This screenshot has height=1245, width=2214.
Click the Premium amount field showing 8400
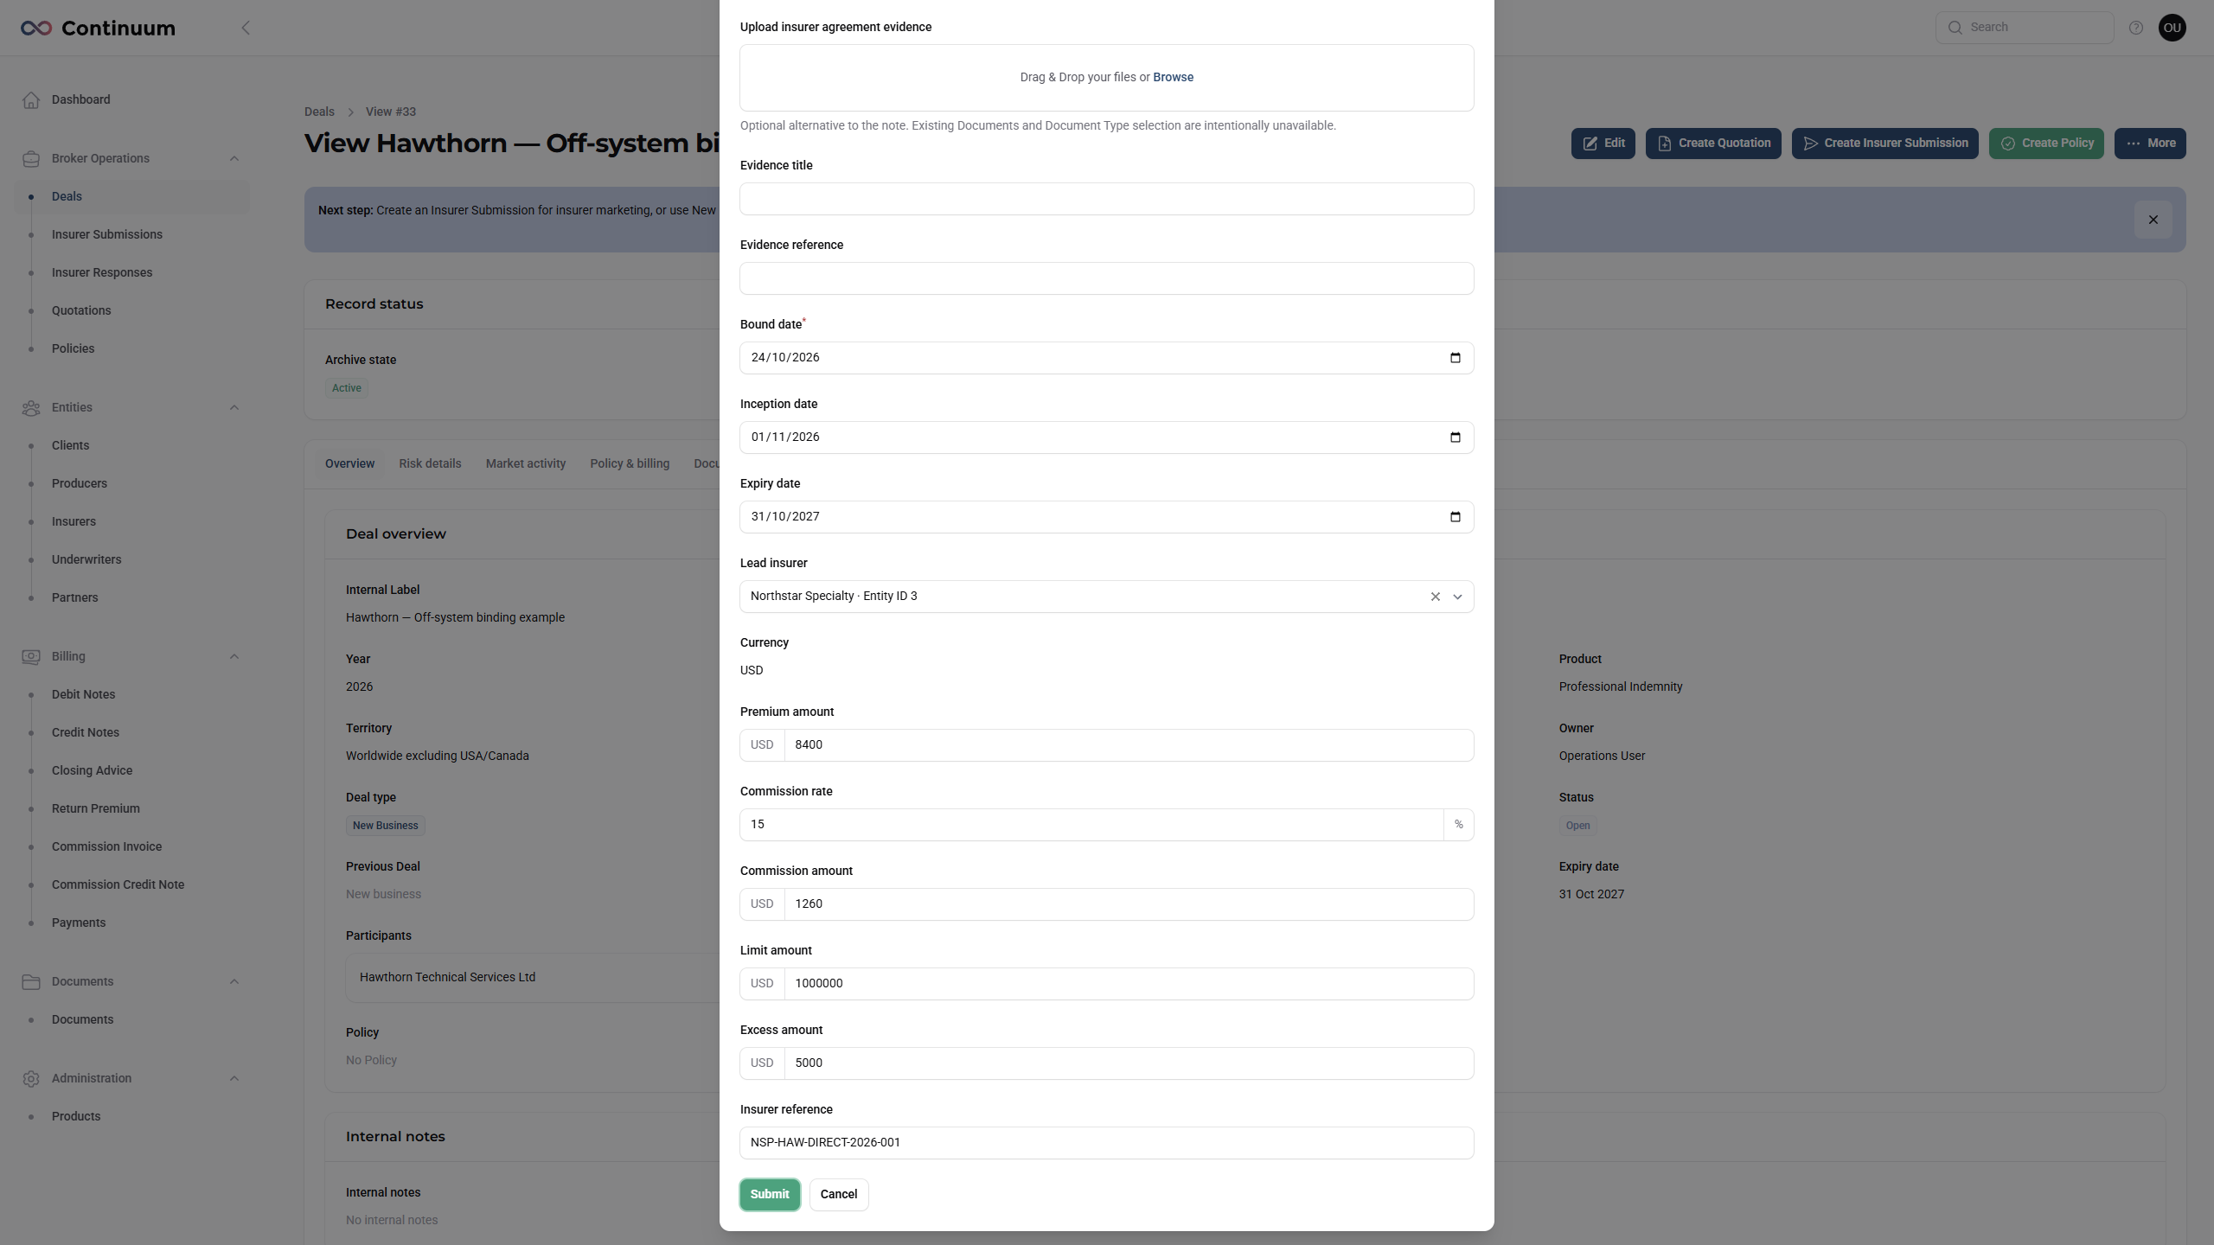pos(1129,745)
